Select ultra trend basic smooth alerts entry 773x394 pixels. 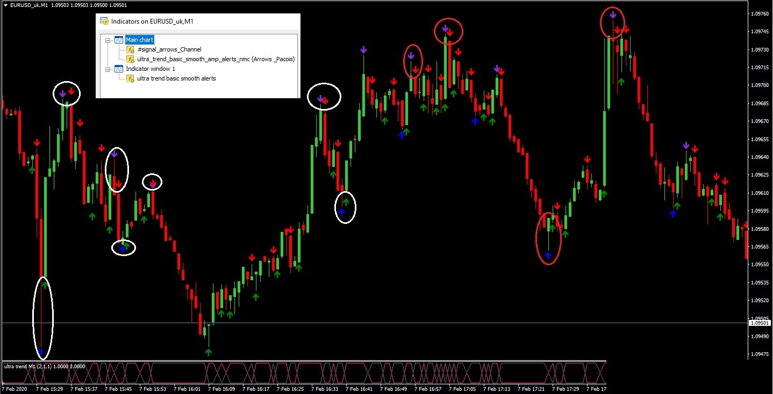click(x=176, y=78)
